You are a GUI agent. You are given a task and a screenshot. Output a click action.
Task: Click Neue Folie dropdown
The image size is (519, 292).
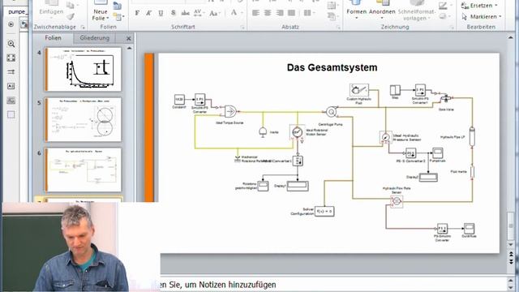(101, 15)
